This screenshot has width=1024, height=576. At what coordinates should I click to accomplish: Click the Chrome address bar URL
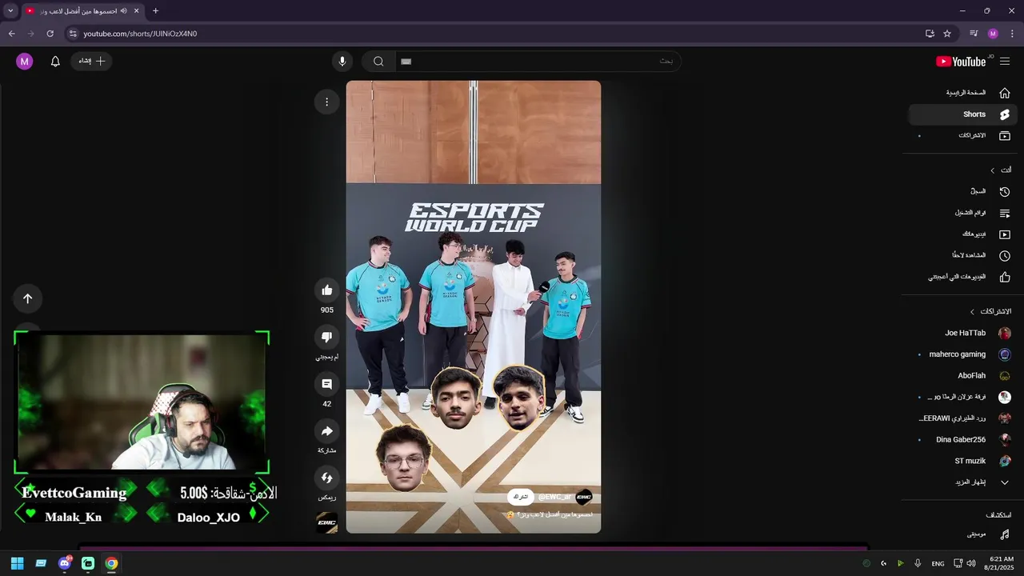click(140, 34)
